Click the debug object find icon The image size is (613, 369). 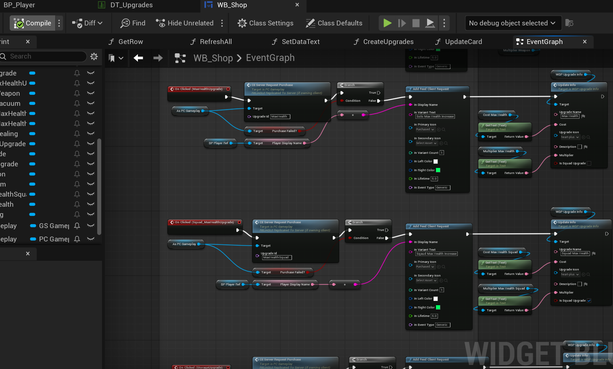(569, 23)
